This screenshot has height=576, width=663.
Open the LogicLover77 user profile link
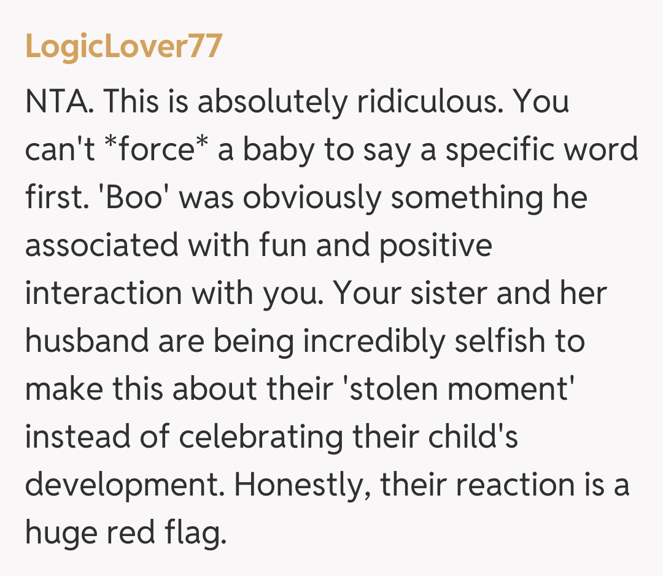[x=123, y=46]
